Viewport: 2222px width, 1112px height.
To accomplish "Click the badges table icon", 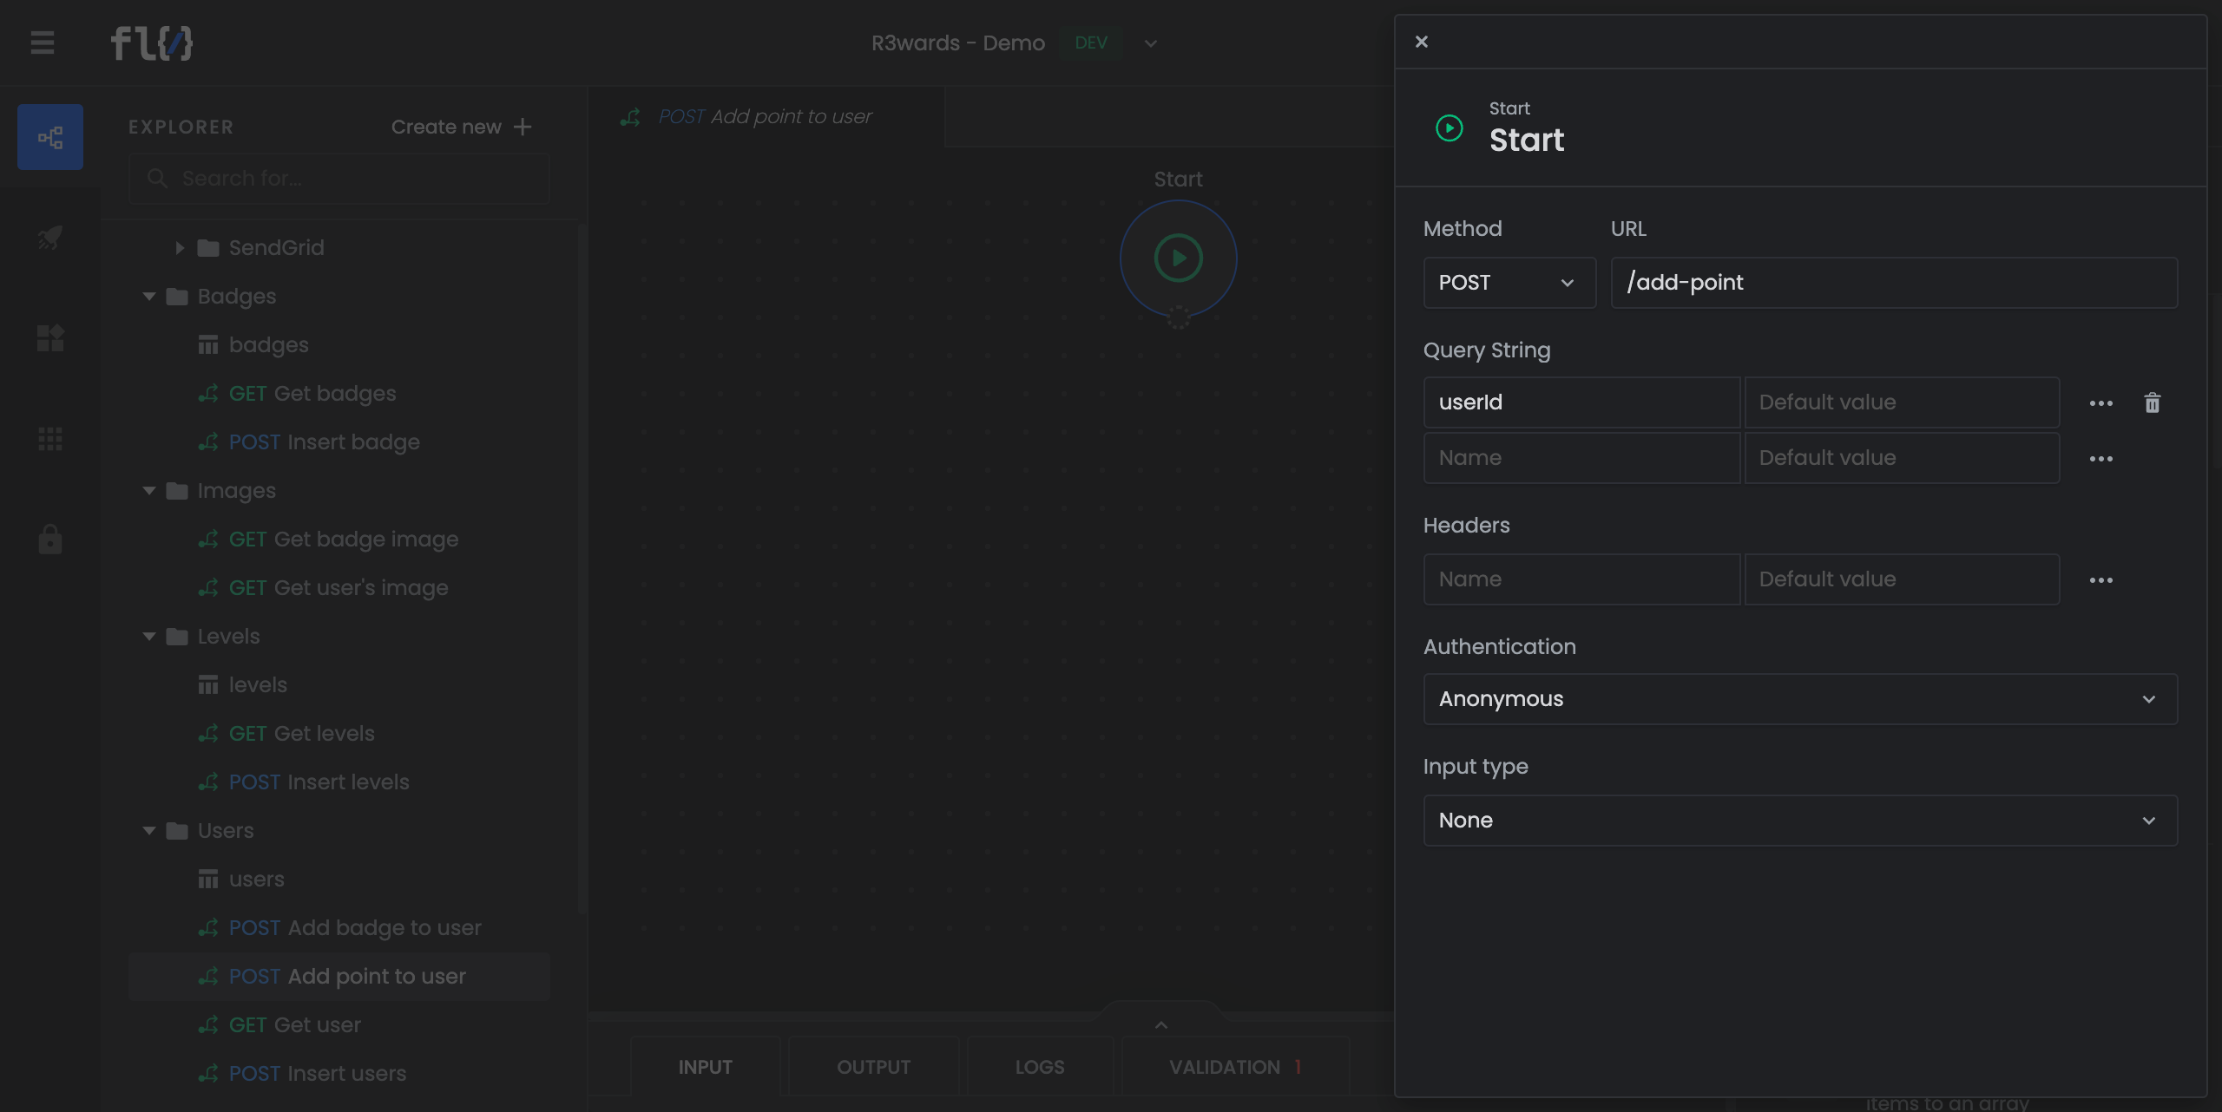I will 208,345.
